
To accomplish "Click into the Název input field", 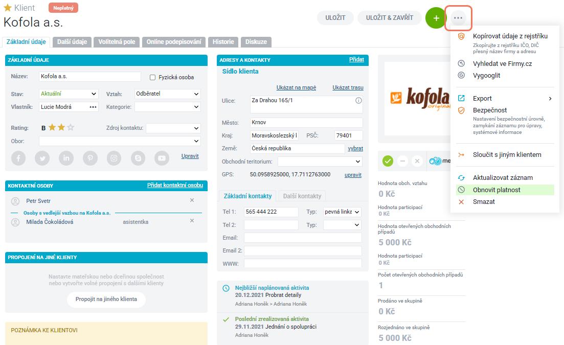I will pyautogui.click(x=90, y=77).
